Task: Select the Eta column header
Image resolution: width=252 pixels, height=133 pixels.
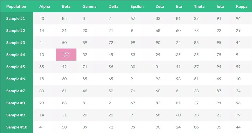Action: [179, 7]
